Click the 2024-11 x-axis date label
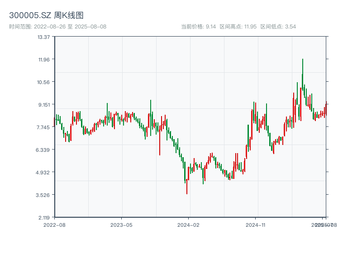The width and height of the screenshot is (362, 271). (256, 224)
